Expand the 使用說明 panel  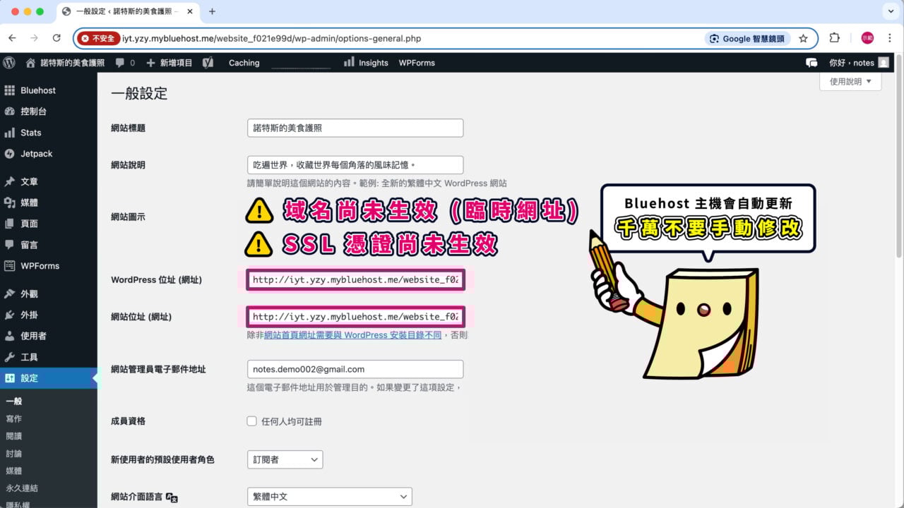[x=850, y=81]
